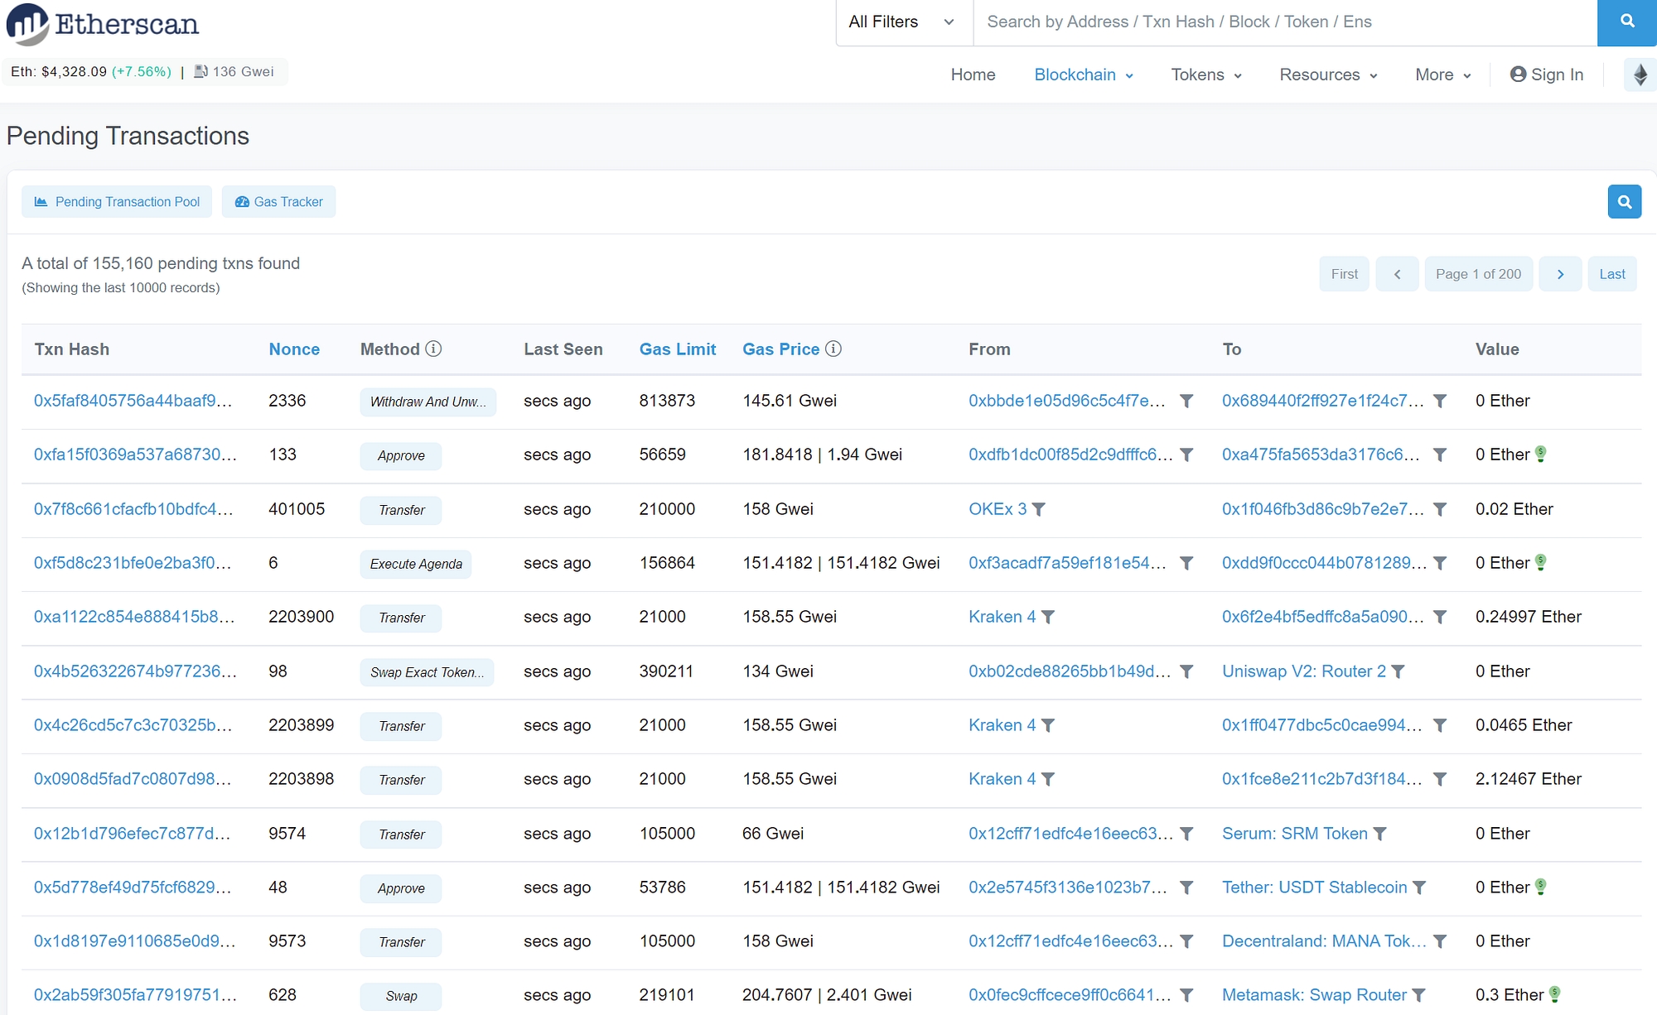Image resolution: width=1657 pixels, height=1015 pixels.
Task: Click the filter icon next to OKEx 3
Action: 1039,509
